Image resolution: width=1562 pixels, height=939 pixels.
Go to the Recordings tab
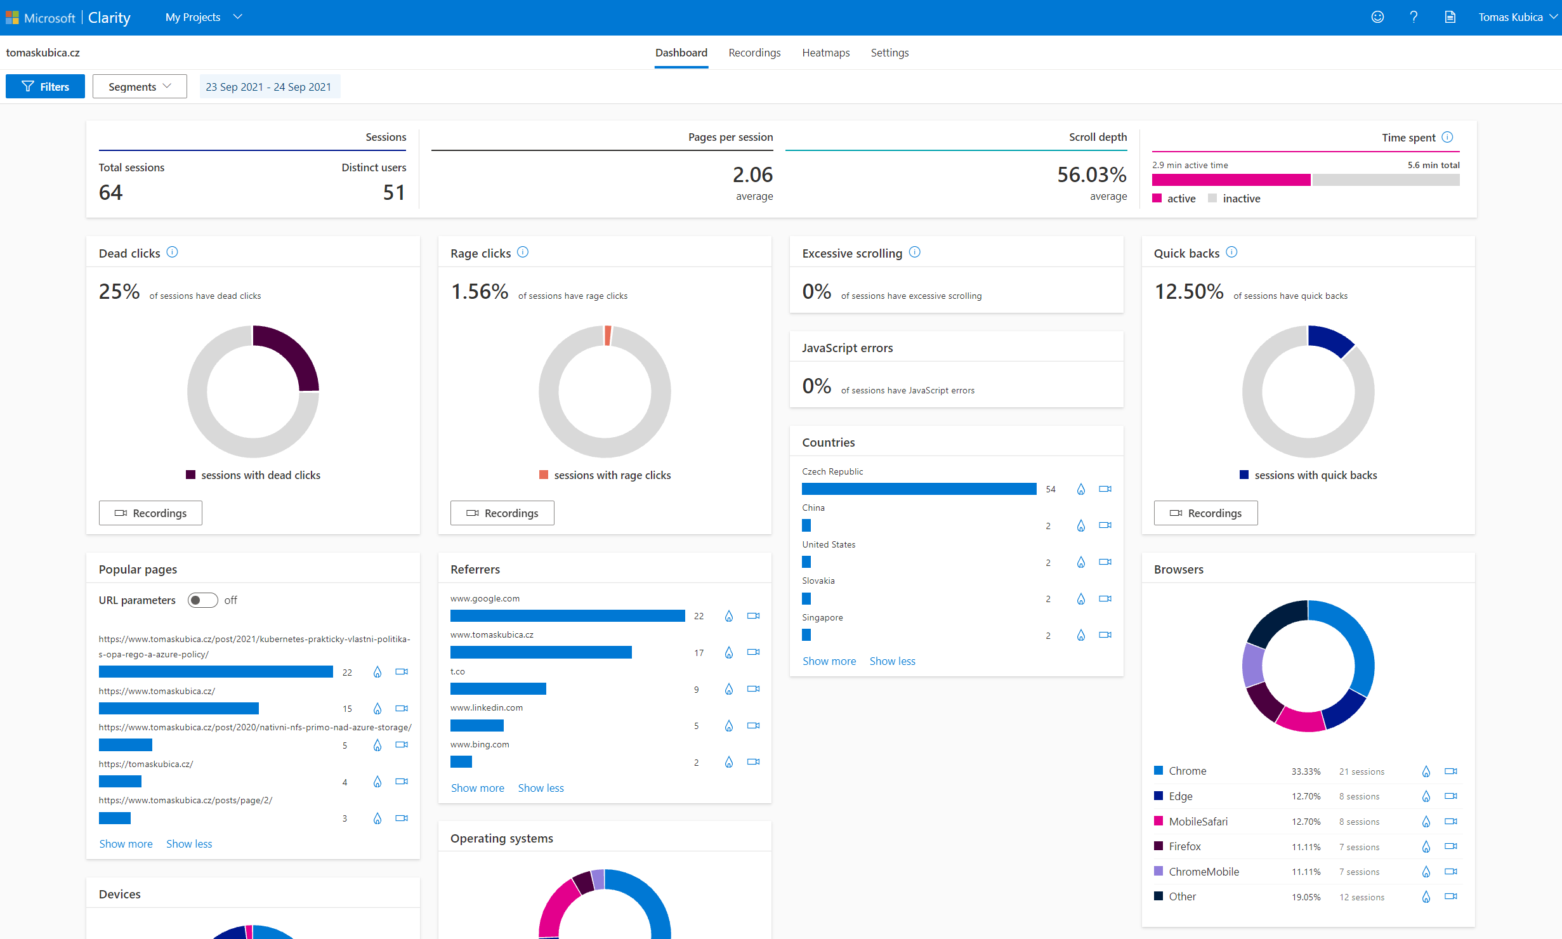tap(754, 53)
